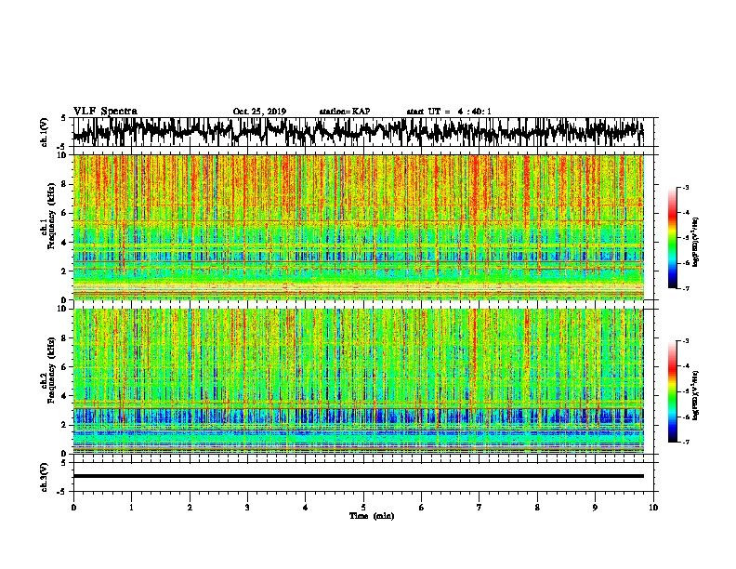
Task: Click the ch.2 color scale bar
Action: click(x=672, y=391)
